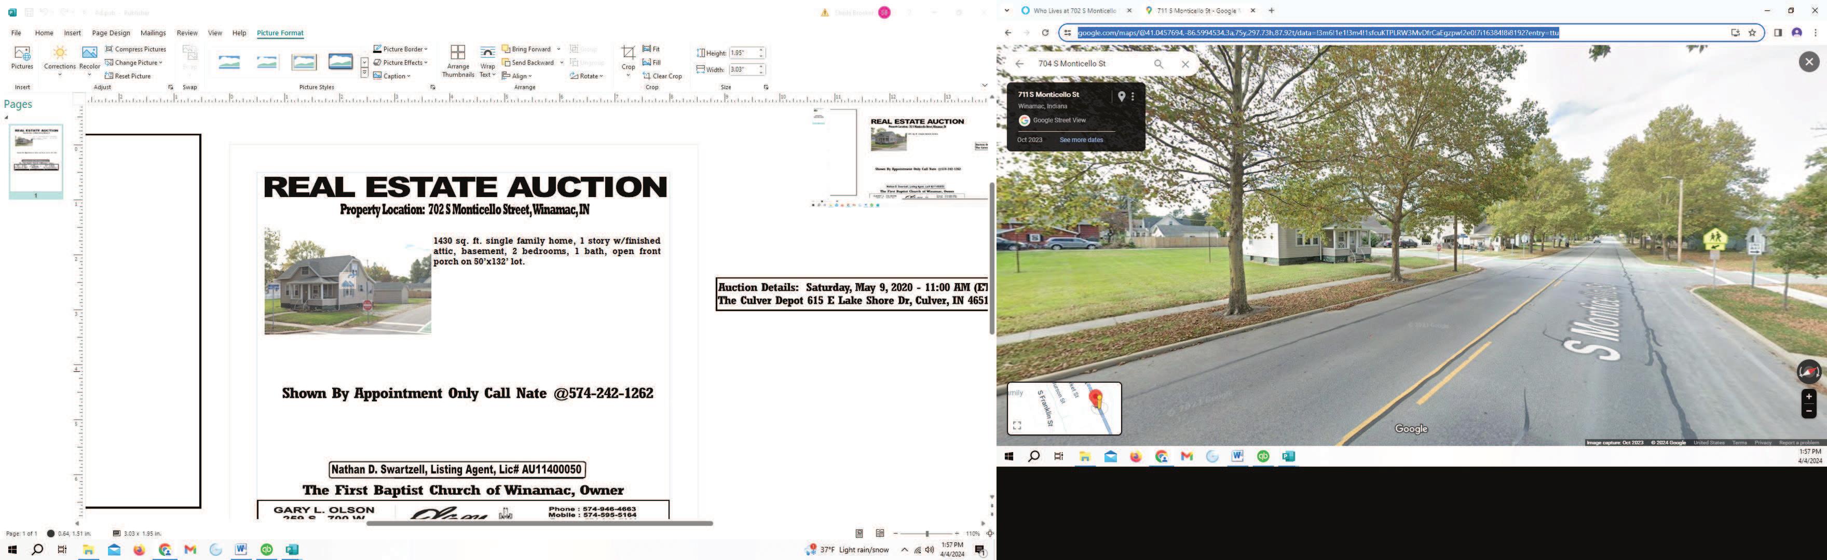The image size is (1827, 560).
Task: Switch to single page view
Action: 859,533
